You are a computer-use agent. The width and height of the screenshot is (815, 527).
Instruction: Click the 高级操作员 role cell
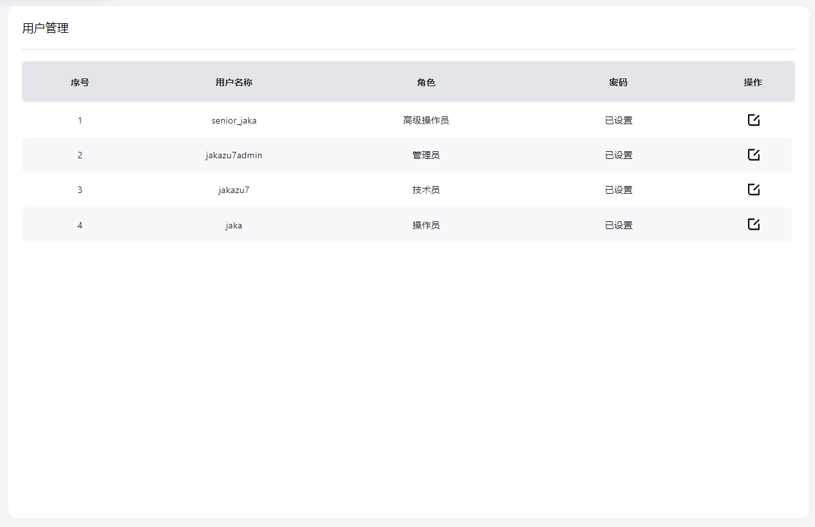pyautogui.click(x=426, y=120)
